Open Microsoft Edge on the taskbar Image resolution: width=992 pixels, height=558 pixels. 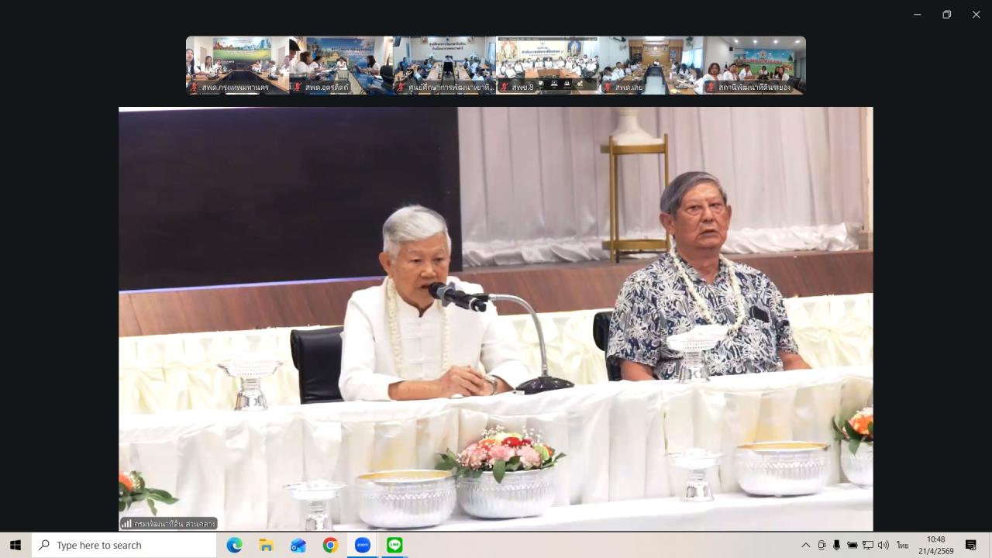[x=234, y=545]
